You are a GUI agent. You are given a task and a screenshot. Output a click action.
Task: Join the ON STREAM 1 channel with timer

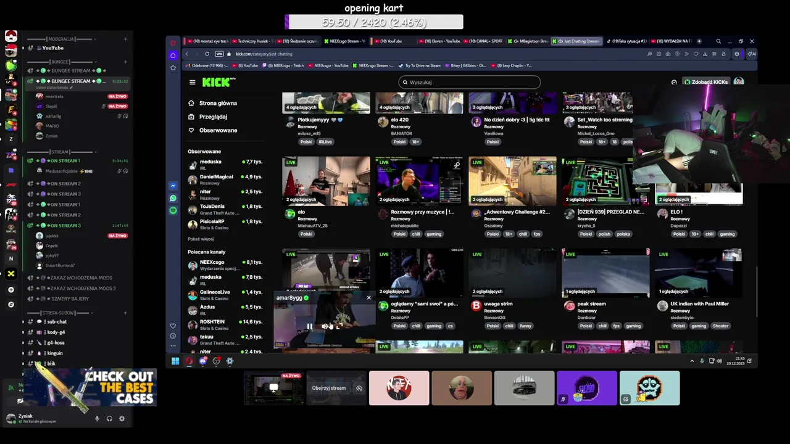pos(77,160)
